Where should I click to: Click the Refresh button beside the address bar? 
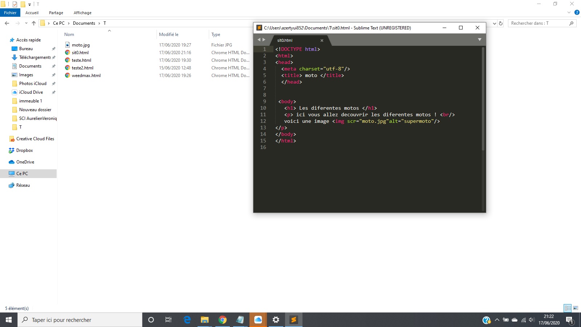501,23
